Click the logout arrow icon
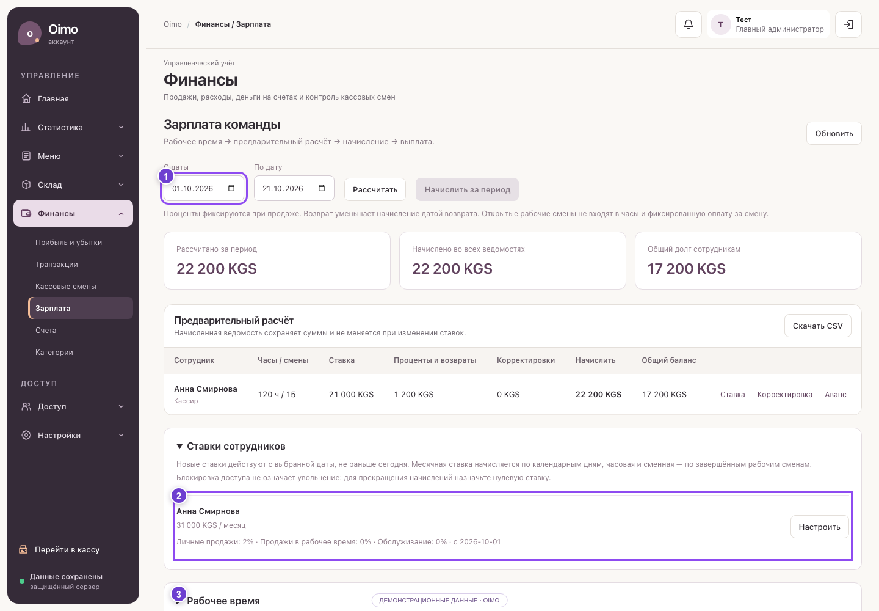The width and height of the screenshot is (879, 611). click(848, 24)
